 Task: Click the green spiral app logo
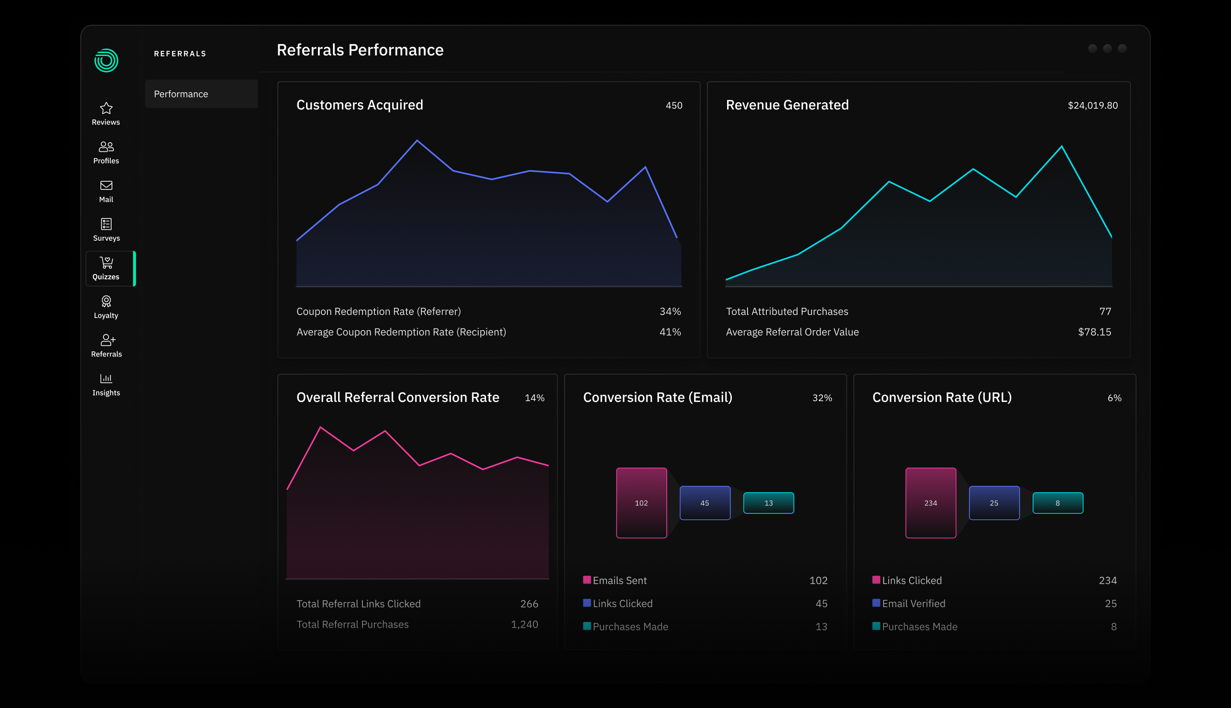[x=106, y=60]
